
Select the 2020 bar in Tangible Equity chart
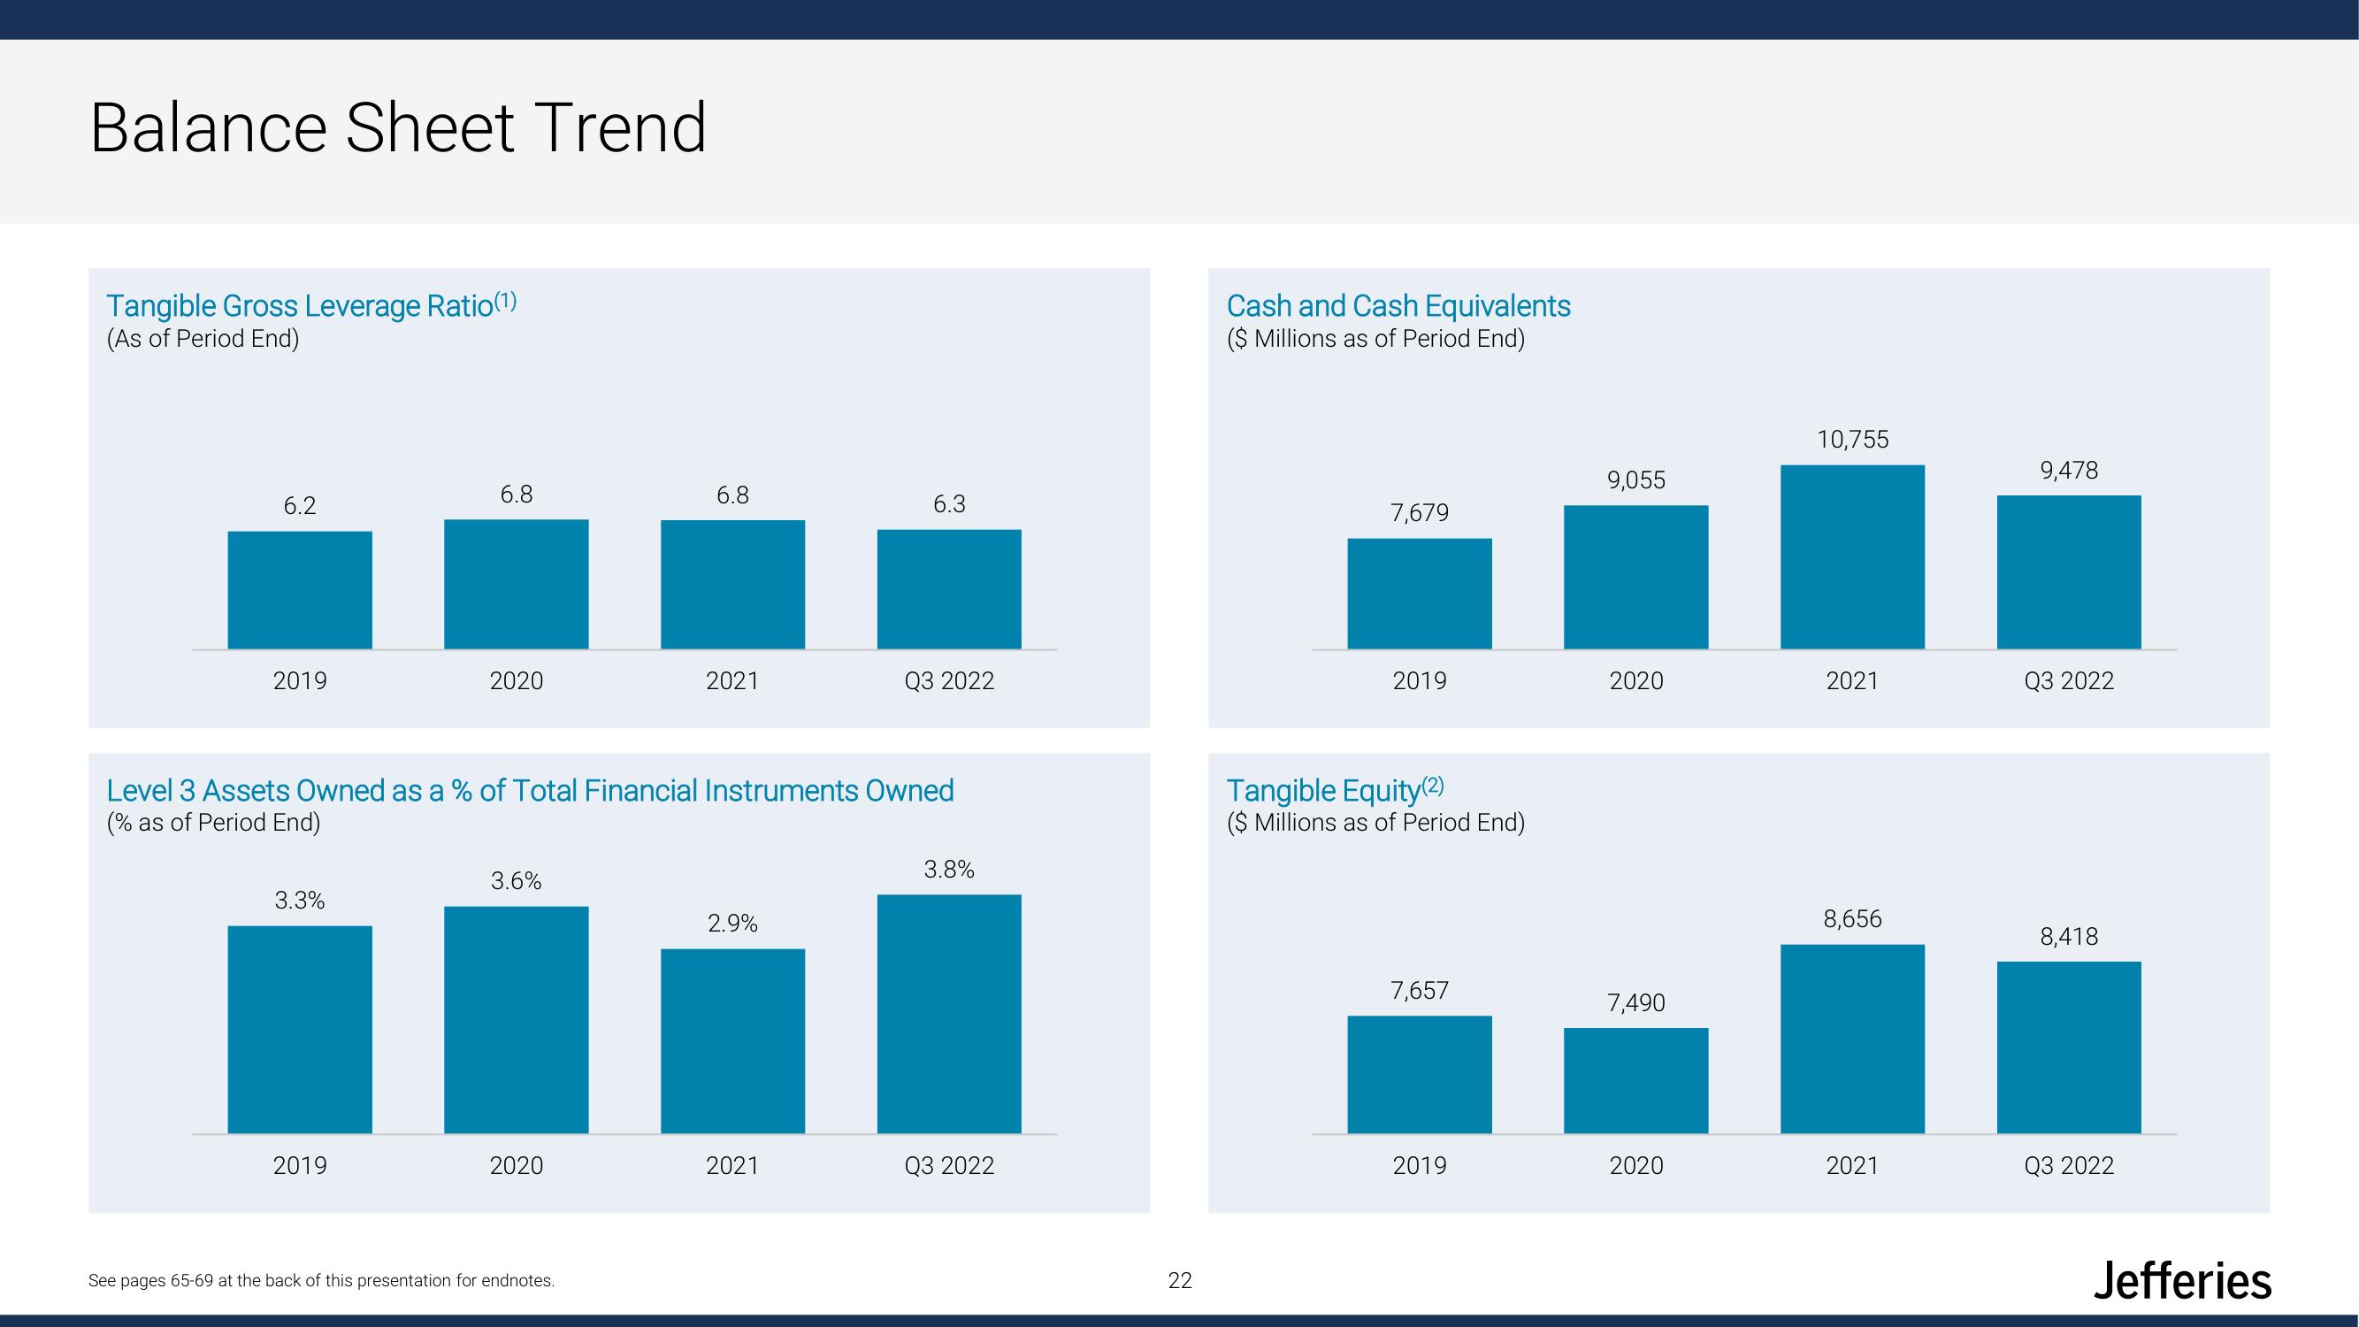click(x=1635, y=1081)
